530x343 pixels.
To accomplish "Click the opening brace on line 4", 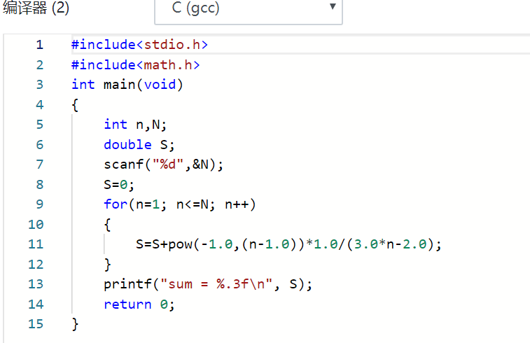I will (75, 105).
